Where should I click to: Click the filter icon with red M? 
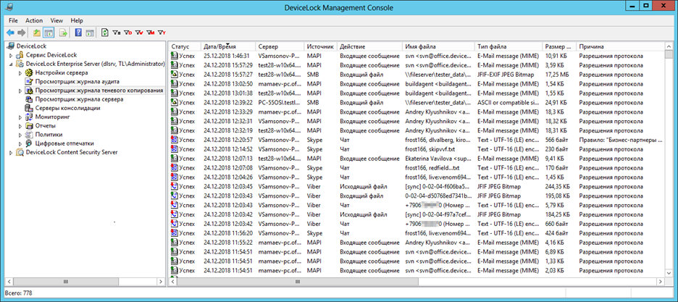tap(150, 33)
